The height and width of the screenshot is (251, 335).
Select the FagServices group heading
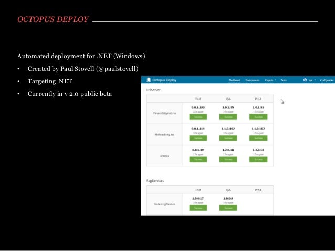tap(155, 181)
